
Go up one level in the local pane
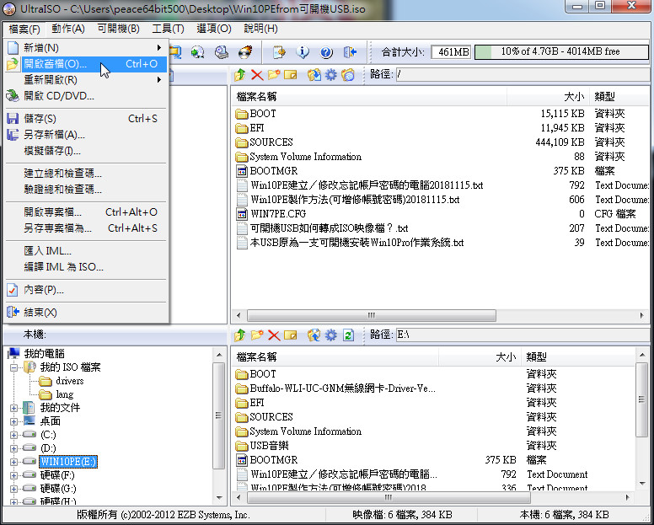click(x=240, y=335)
